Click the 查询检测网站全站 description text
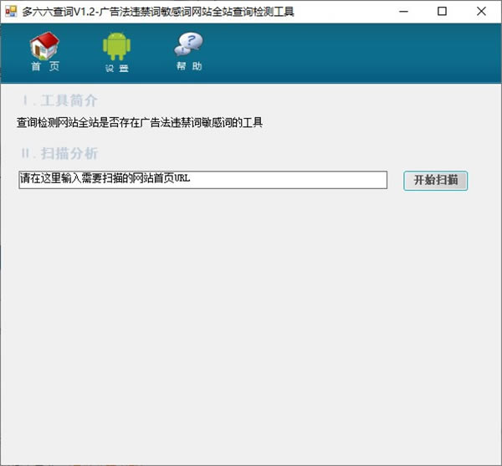This screenshot has width=502, height=466. click(x=140, y=123)
